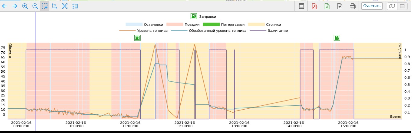The height and width of the screenshot is (133, 414).
Task: Print the fuel chart
Action: click(353, 6)
